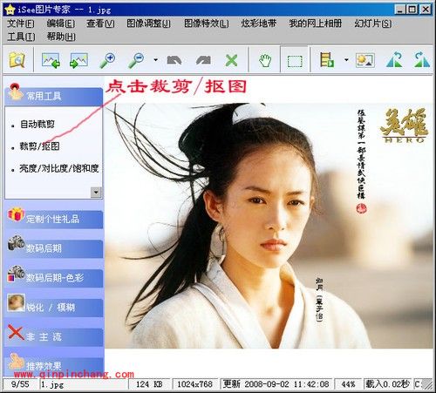Click the iSee star icon in title bar
The height and width of the screenshot is (393, 436).
click(x=10, y=10)
